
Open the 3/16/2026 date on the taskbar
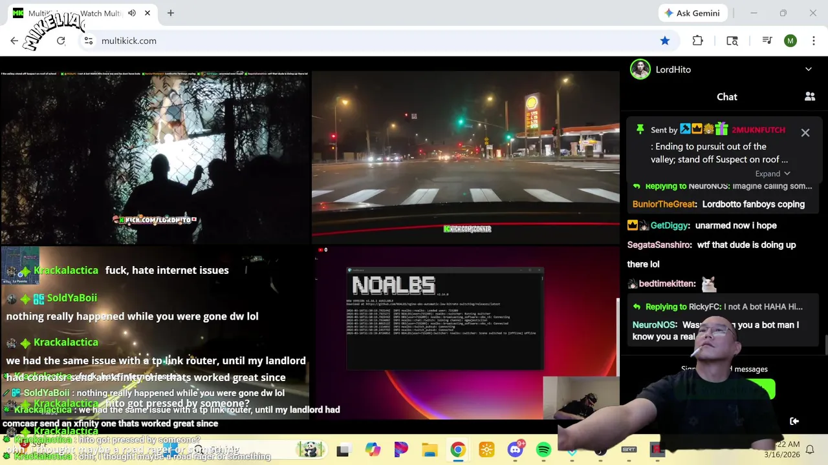783,455
